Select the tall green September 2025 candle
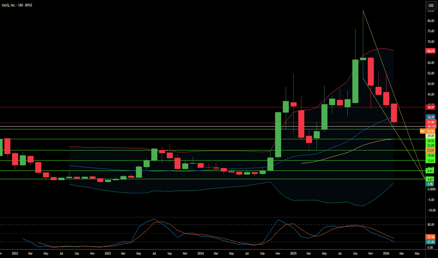Image resolution: width=438 pixels, height=258 pixels. pos(355,81)
